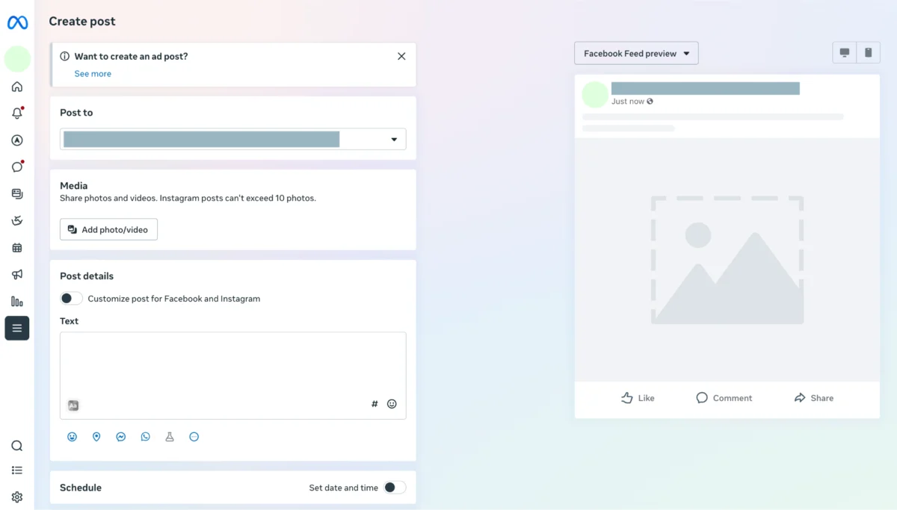
Task: Open the Facebook Feed preview dropdown
Action: coord(636,54)
